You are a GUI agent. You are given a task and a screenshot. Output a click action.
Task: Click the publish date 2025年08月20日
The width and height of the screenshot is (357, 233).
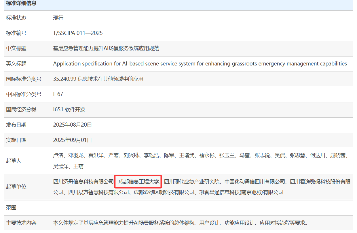pyautogui.click(x=72, y=125)
